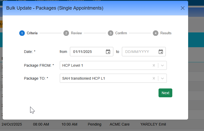Open the calendar picker for the from date

[108, 52]
